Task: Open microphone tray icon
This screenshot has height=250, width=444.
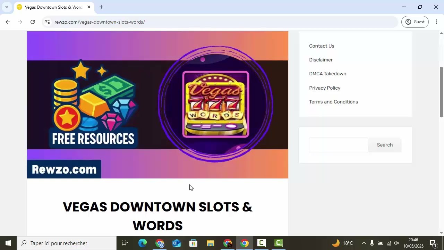Action: click(372, 243)
